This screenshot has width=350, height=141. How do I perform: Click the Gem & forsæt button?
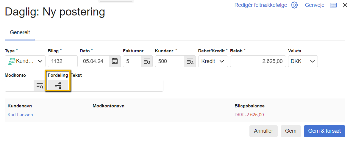coord(324,131)
